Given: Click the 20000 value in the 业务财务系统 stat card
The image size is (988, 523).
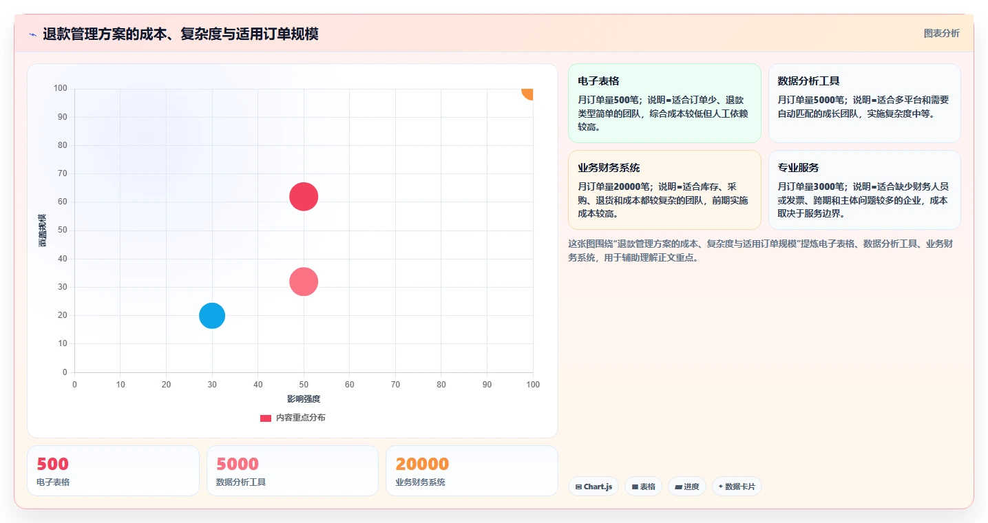Looking at the screenshot, I should [422, 464].
